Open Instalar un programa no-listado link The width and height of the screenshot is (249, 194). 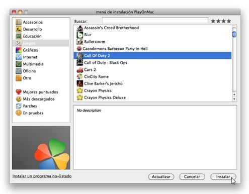pos(42,176)
